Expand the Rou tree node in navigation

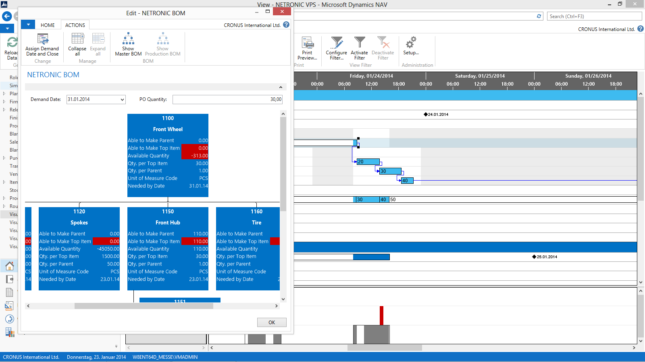(4, 206)
